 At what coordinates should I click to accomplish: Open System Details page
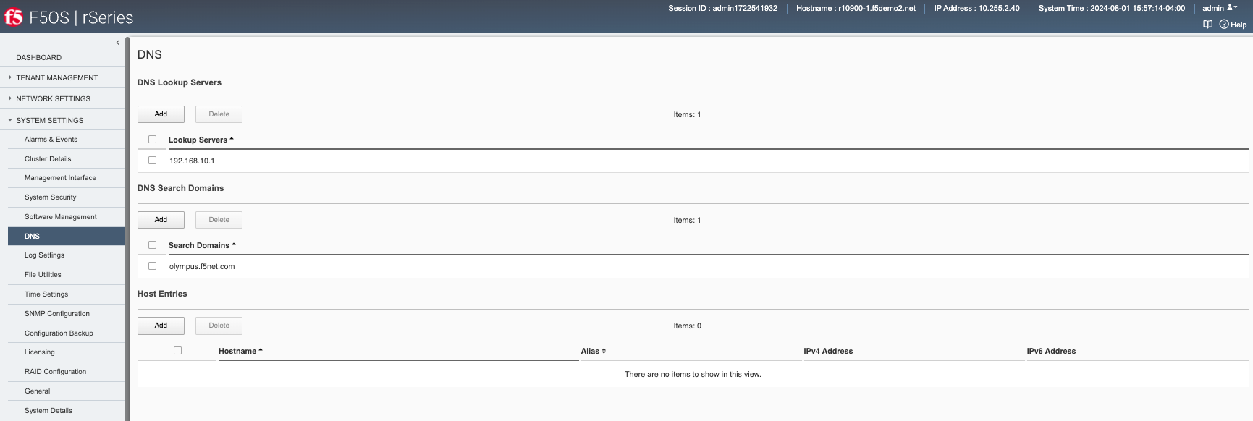point(48,411)
